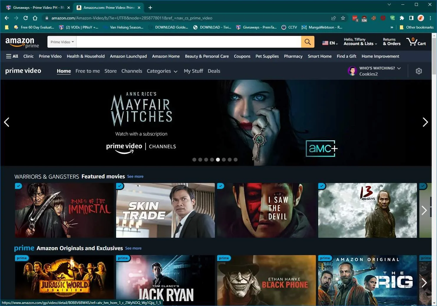Click the page vertical scrollbar thumb

[x=434, y=56]
